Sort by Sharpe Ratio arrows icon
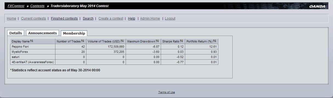Viewport: 333px width, 98px height. pyautogui.click(x=182, y=41)
